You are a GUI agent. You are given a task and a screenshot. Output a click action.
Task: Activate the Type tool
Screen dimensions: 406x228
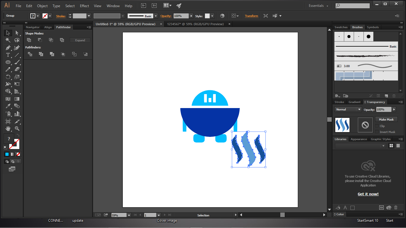pos(8,55)
